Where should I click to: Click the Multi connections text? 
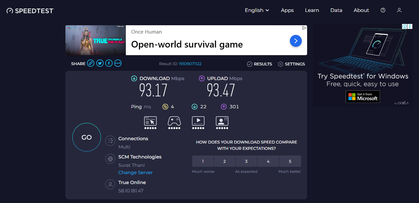pos(124,147)
